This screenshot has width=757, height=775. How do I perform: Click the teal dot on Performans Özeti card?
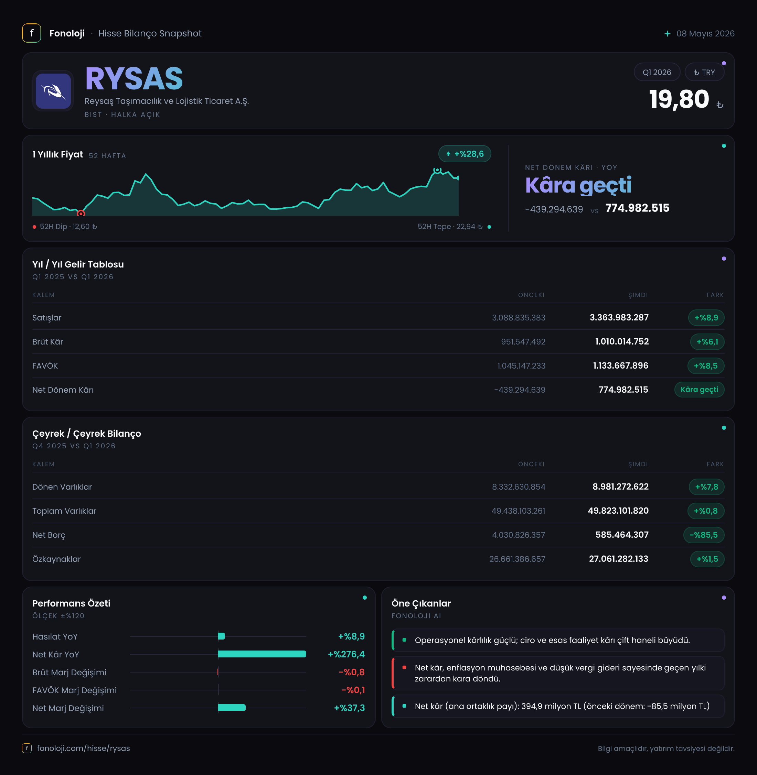365,598
